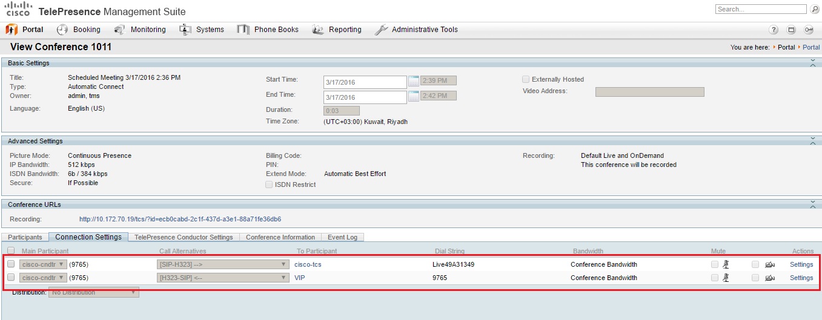The image size is (822, 320).
Task: Click the Dial String column header
Action: point(450,251)
